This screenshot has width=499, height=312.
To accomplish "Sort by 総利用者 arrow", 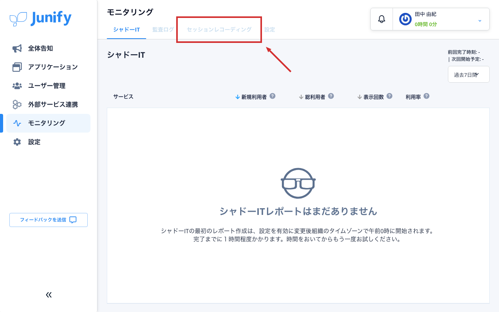I will [x=301, y=97].
